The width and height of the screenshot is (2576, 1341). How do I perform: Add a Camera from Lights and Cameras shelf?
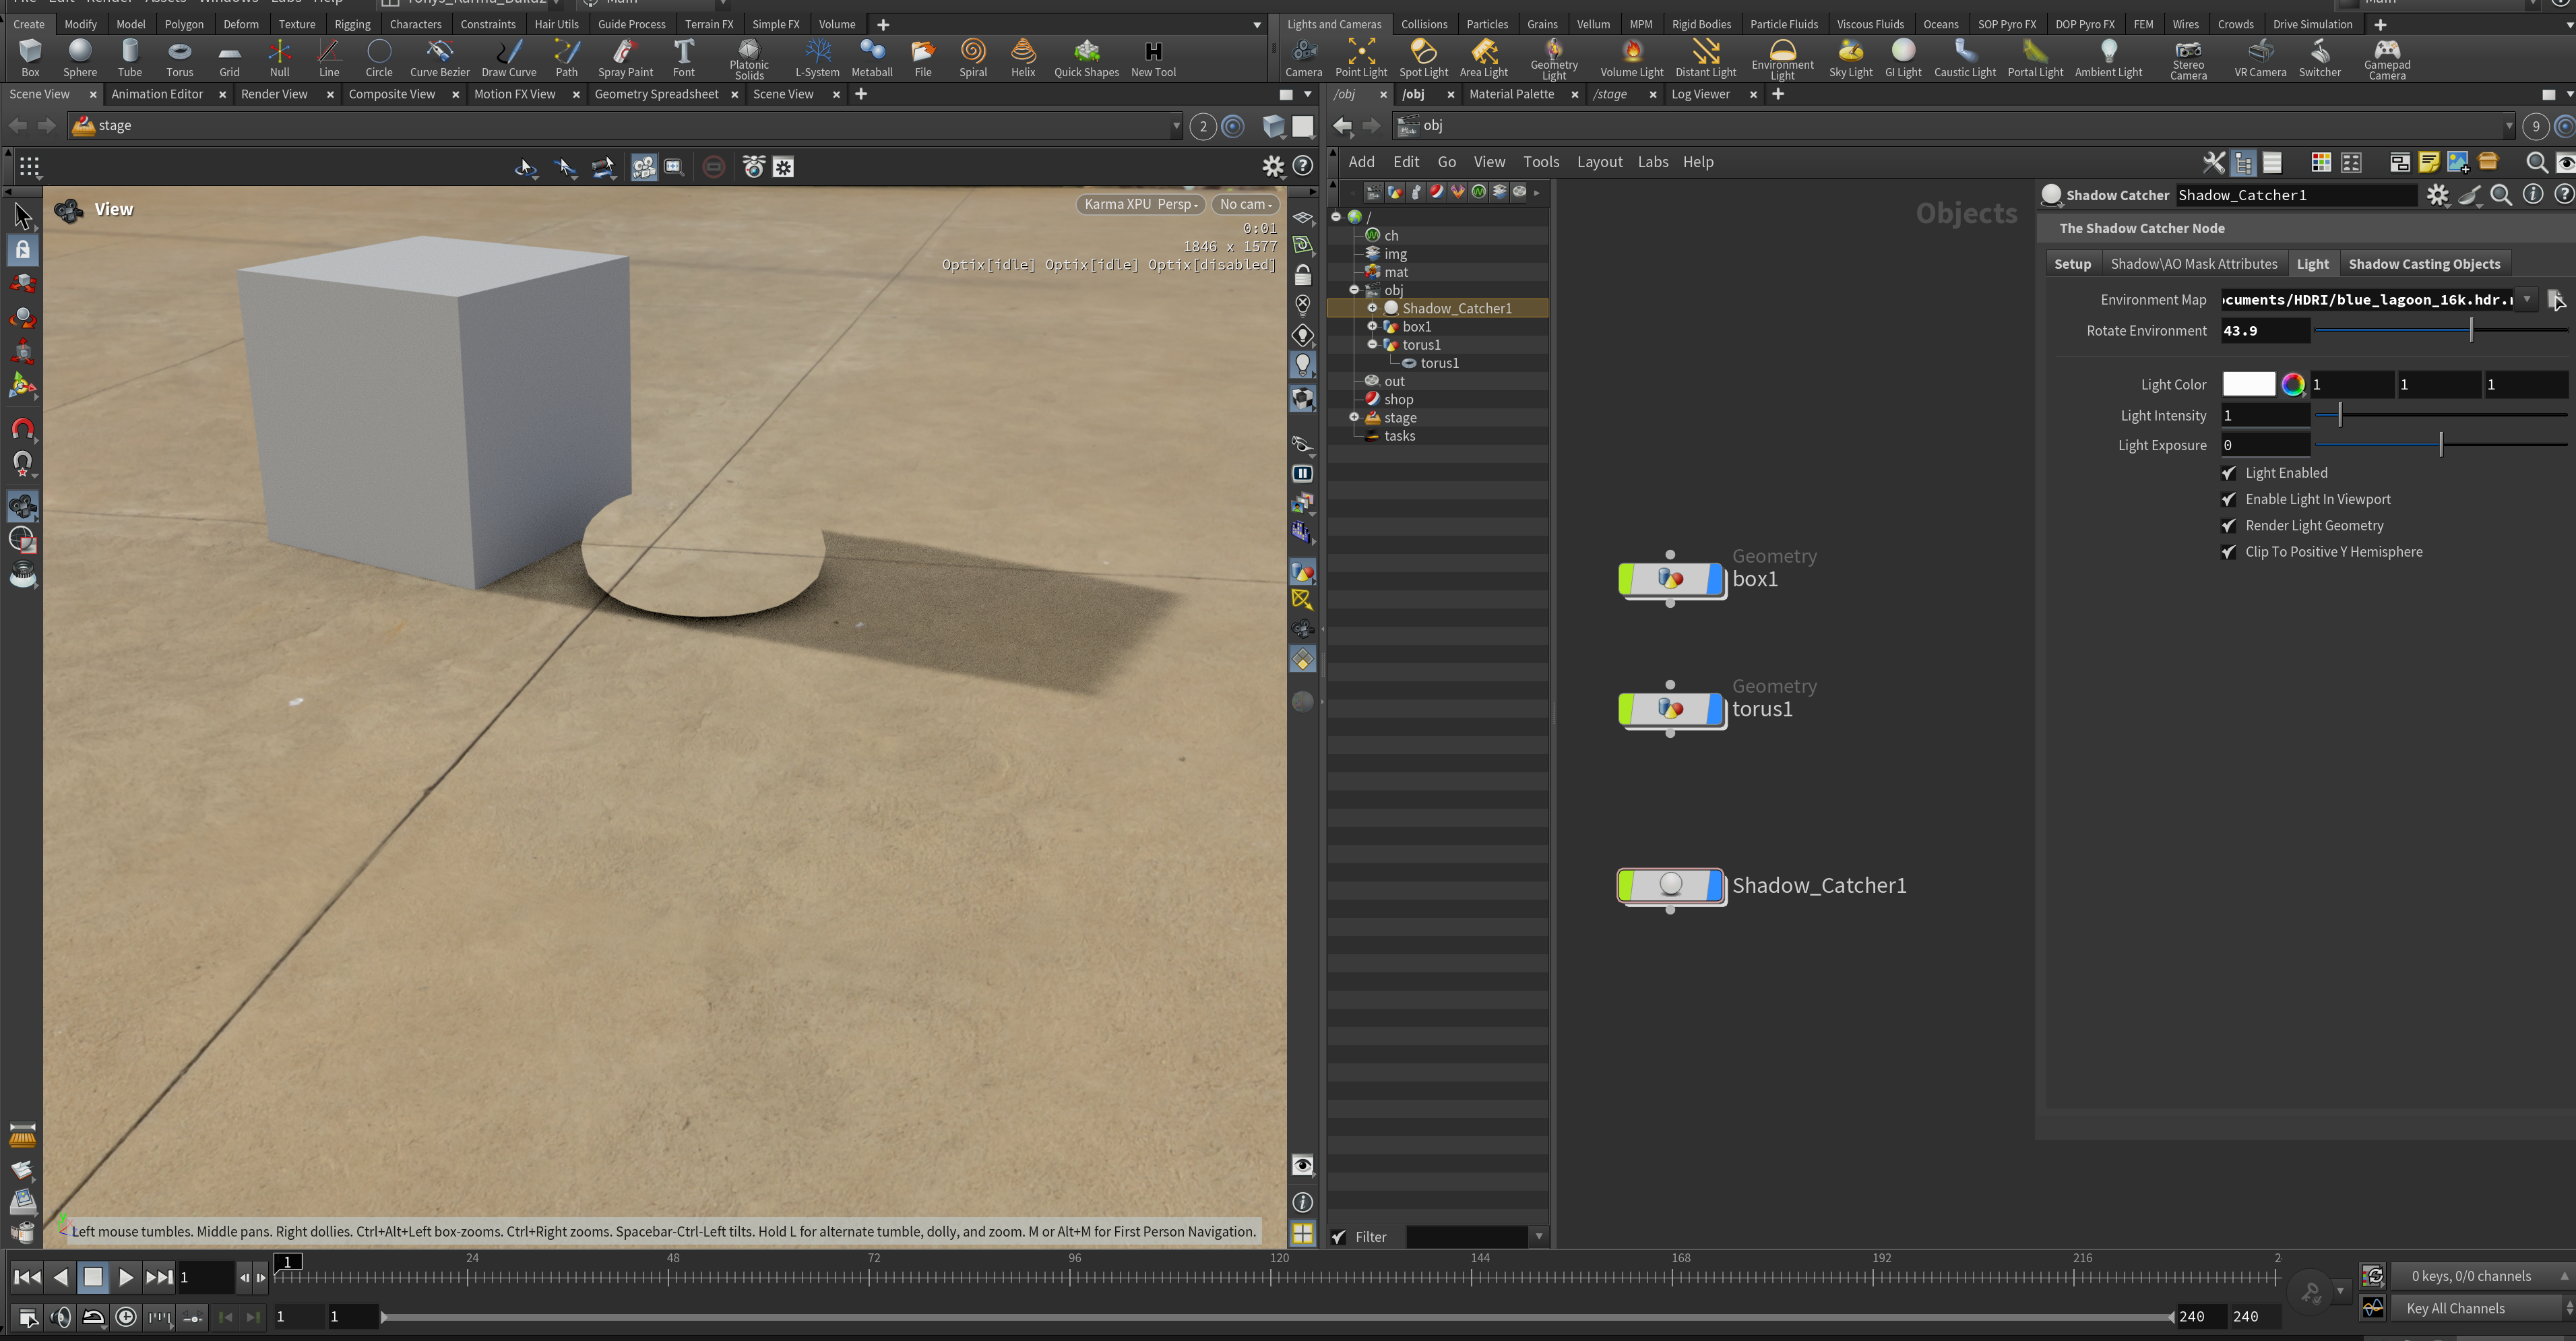1303,58
